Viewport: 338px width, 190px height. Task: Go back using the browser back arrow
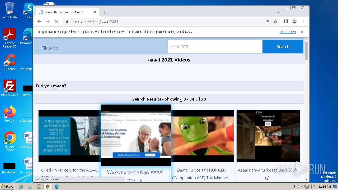coord(39,21)
